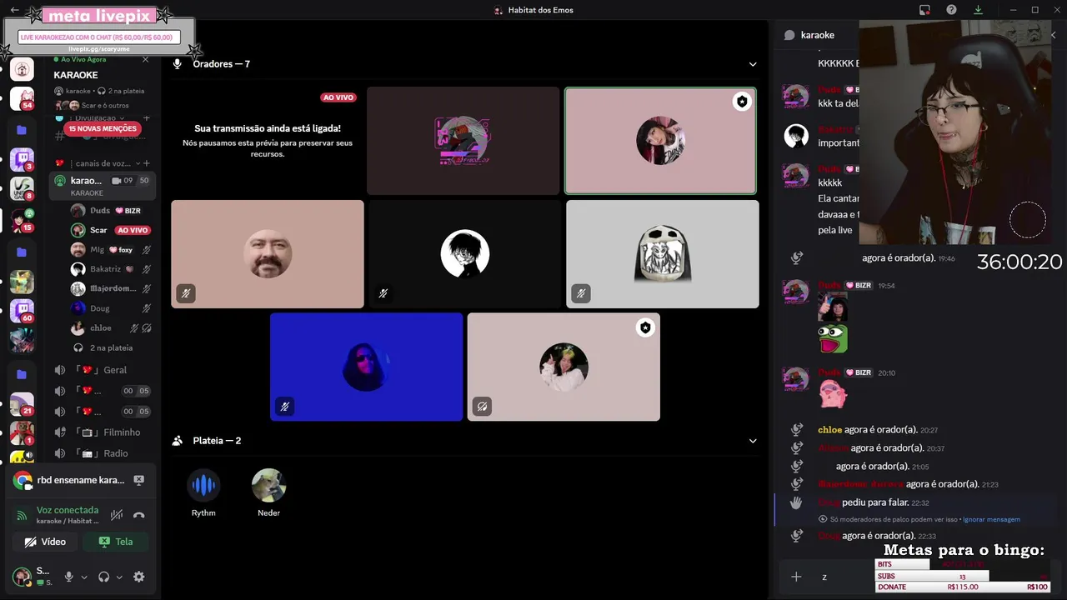Collapse the Plateia section
This screenshot has width=1067, height=600.
click(x=753, y=441)
